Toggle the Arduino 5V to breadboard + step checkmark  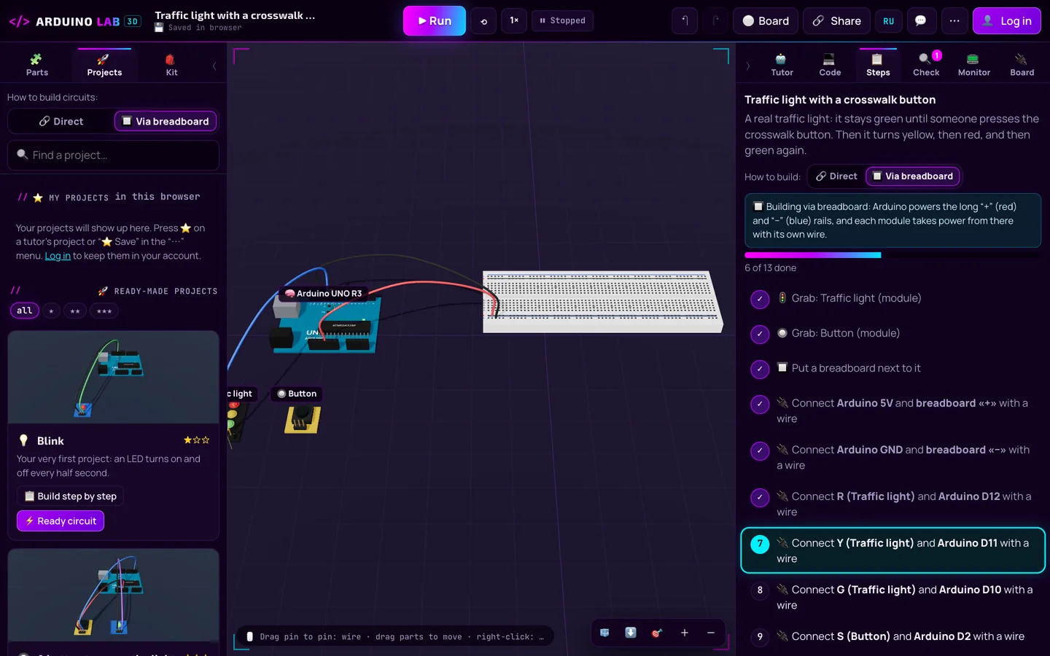coord(760,404)
